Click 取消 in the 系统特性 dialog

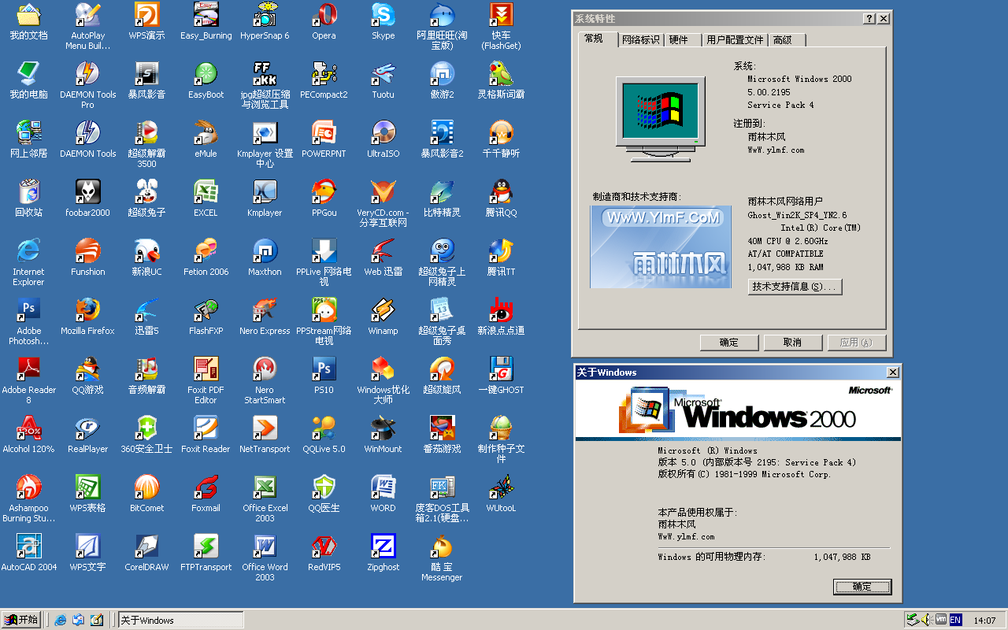pyautogui.click(x=792, y=343)
